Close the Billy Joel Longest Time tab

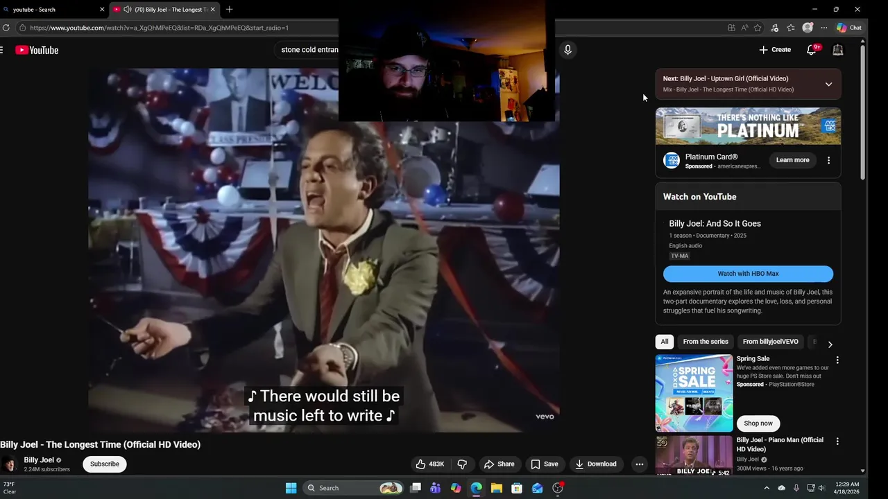coord(212,10)
